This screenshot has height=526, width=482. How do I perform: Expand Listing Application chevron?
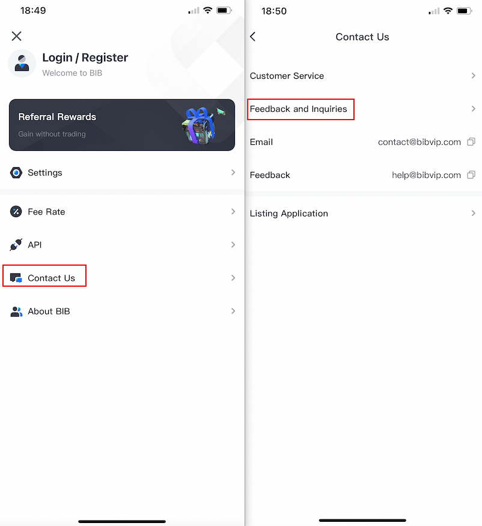pos(473,213)
